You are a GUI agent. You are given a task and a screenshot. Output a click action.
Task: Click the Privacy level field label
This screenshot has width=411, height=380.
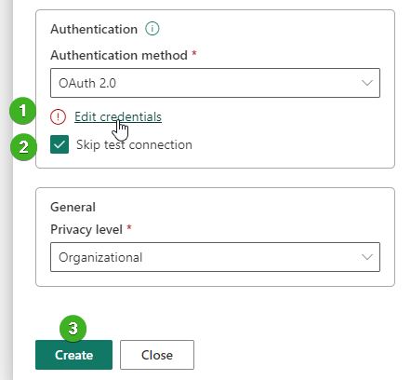tap(86, 230)
